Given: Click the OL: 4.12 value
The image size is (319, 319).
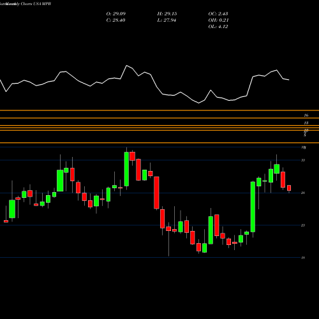Looking at the screenshot, I should (218, 27).
